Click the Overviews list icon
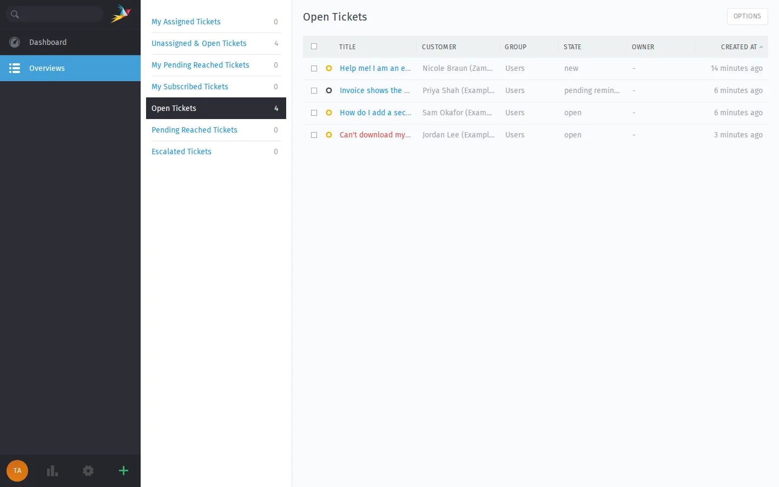The width and height of the screenshot is (779, 487). [x=15, y=68]
